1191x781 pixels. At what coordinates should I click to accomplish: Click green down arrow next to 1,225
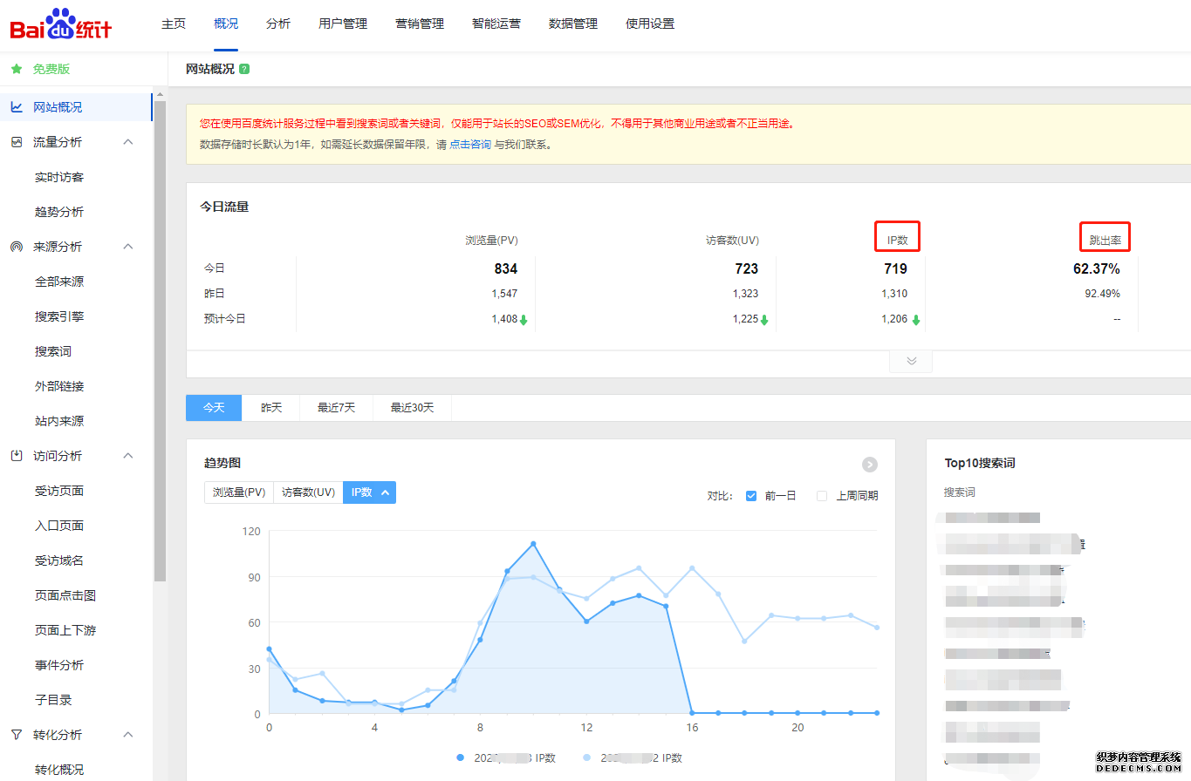(764, 320)
